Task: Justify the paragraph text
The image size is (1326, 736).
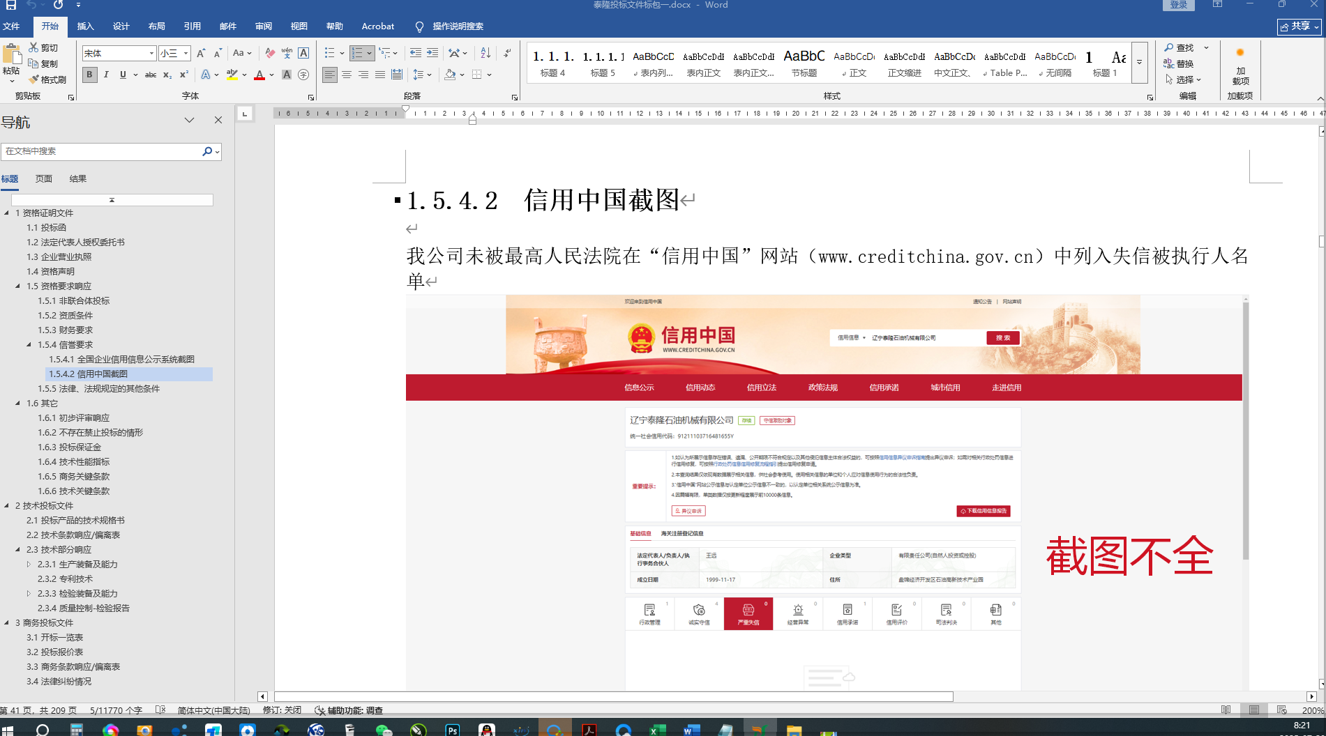Action: 380,75
